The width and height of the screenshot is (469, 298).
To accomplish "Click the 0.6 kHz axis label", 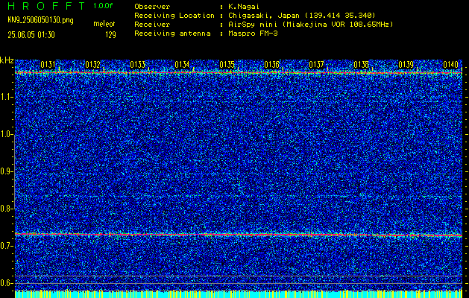I will 6,283.
